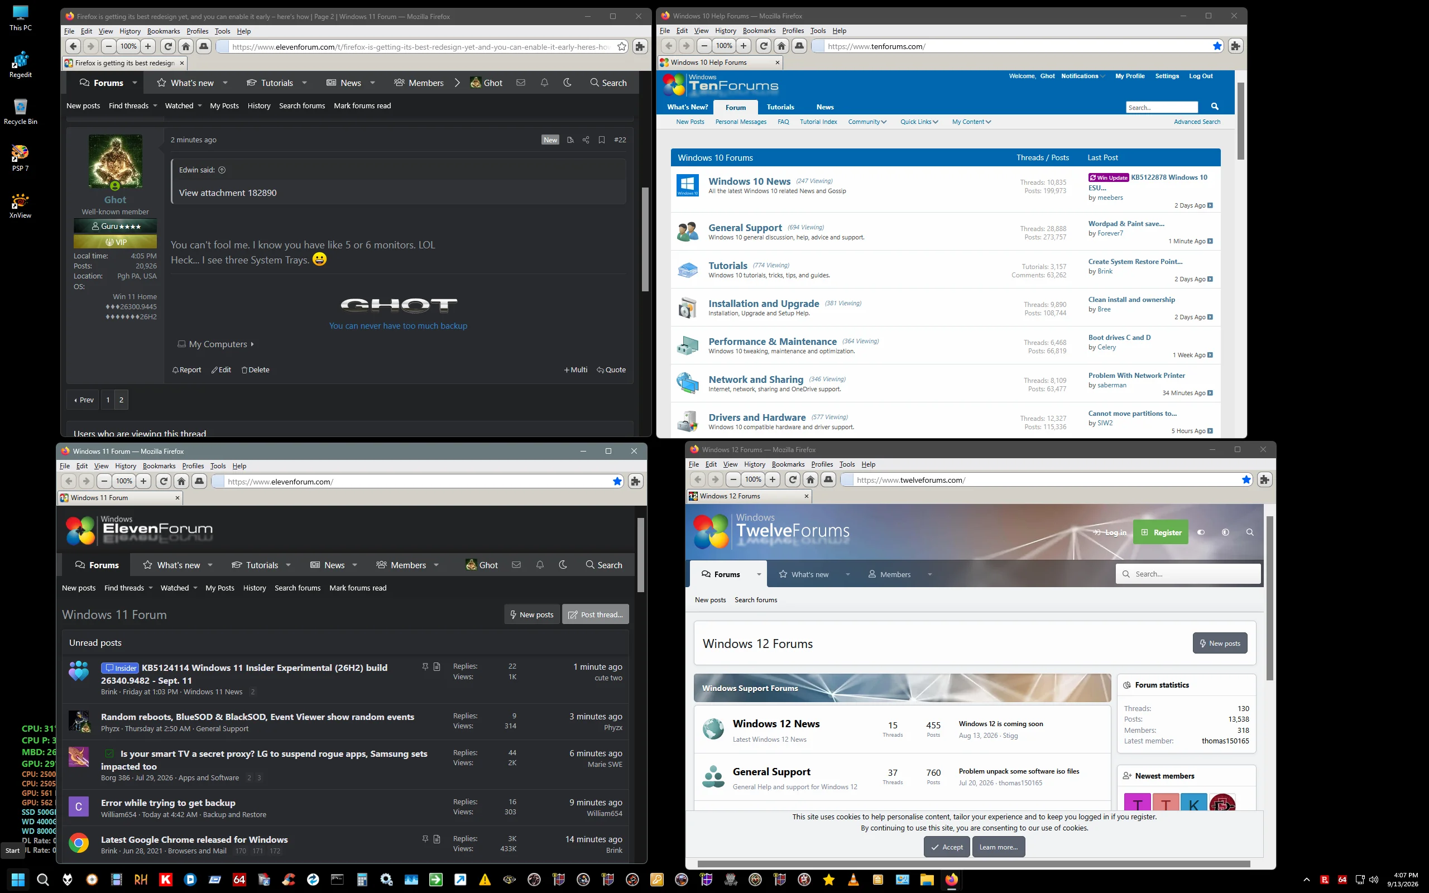Click page 1 in thread pagination
This screenshot has width=1429, height=893.
[108, 400]
